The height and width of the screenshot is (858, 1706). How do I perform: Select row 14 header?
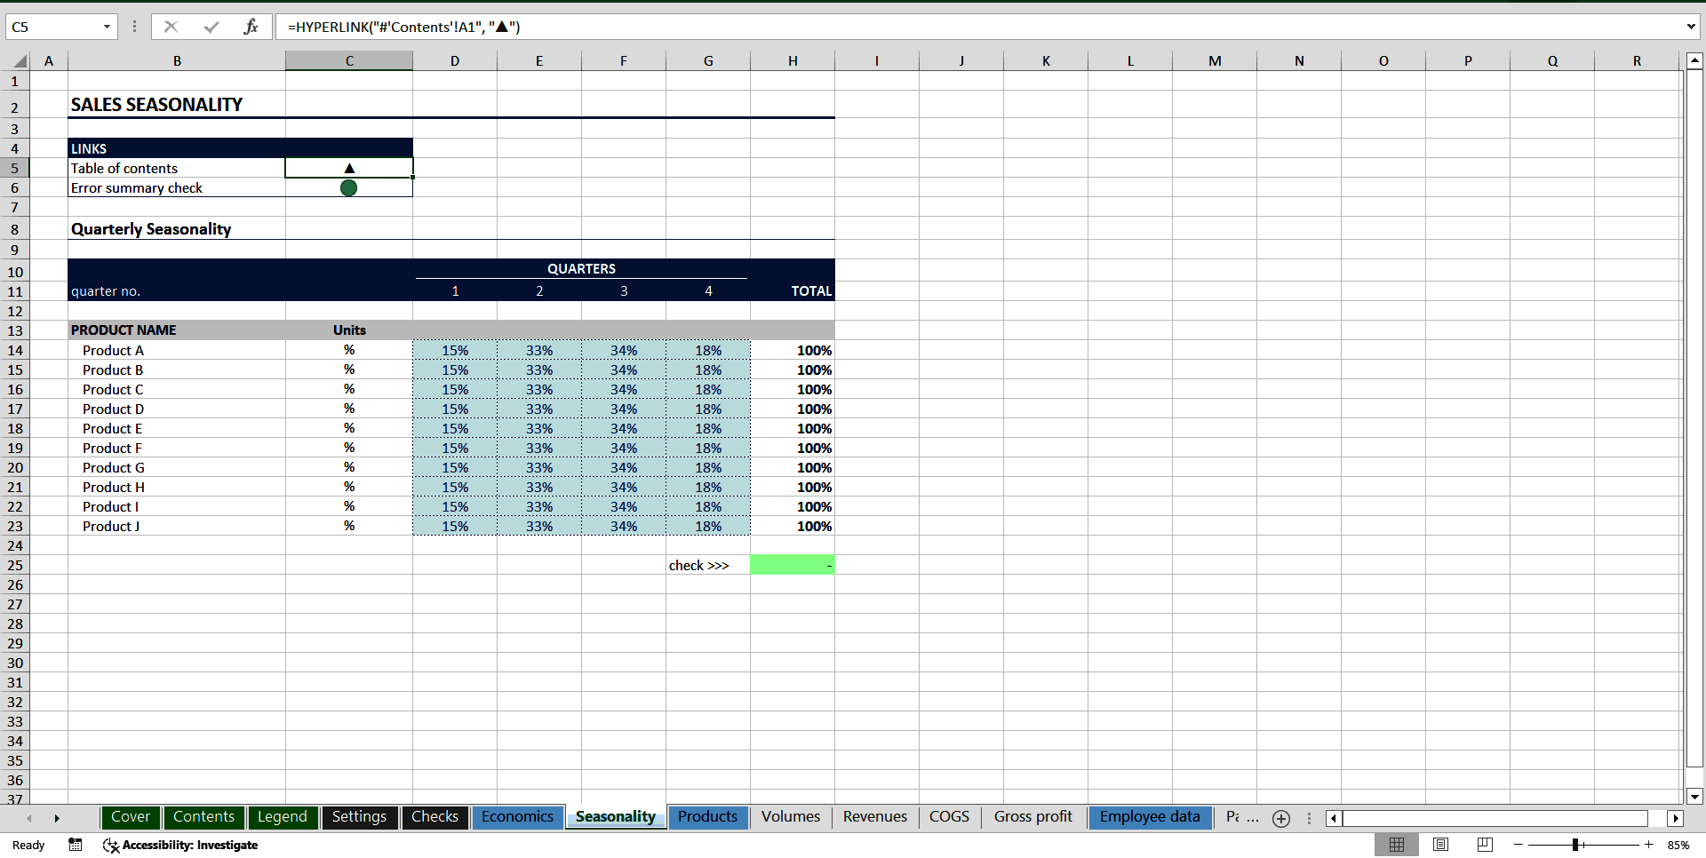15,350
